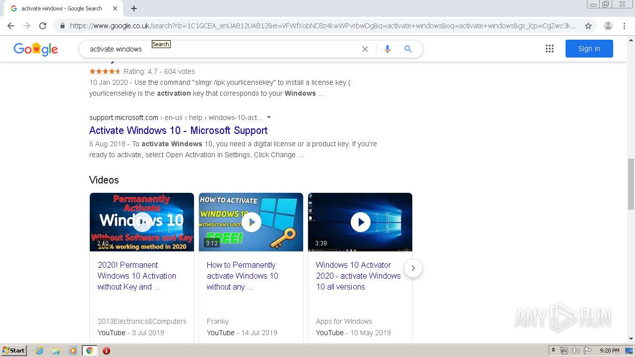This screenshot has height=357, width=635.
Task: Open the volume speaker tray icon
Action: (576, 351)
